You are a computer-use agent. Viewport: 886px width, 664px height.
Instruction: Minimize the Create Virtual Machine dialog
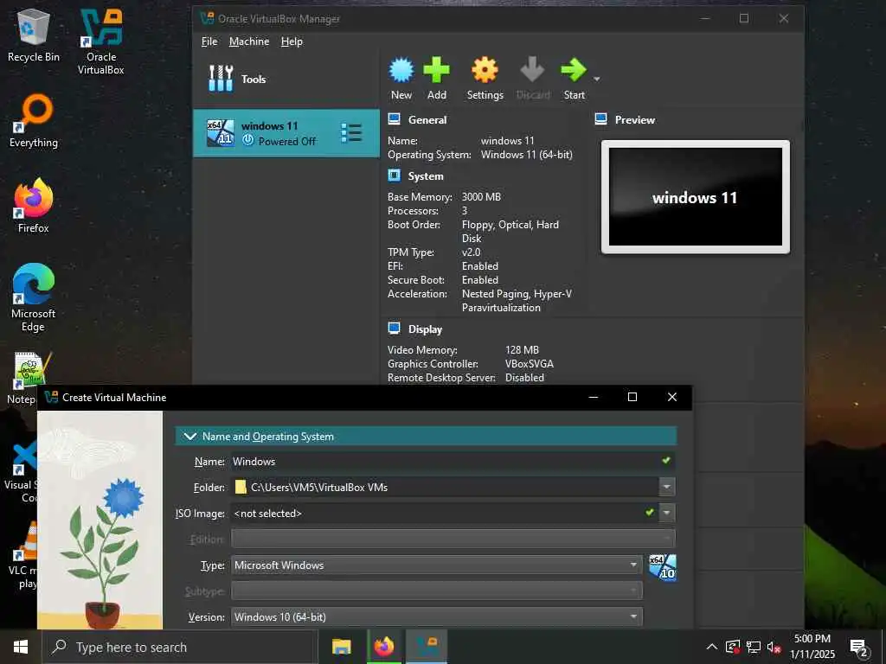pyautogui.click(x=594, y=397)
